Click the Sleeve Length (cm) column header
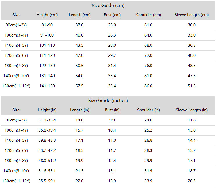The height and width of the screenshot is (189, 218). click(192, 15)
